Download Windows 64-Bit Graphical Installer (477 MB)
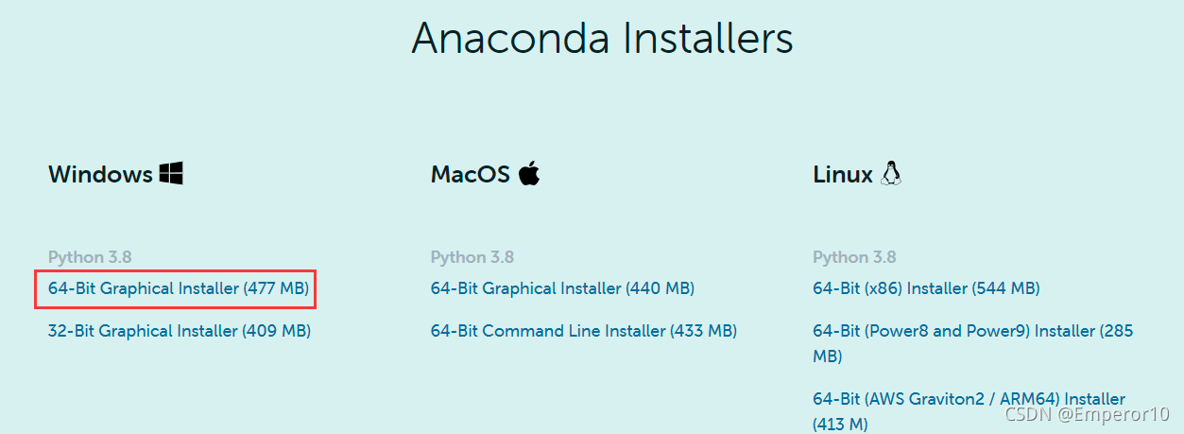Viewport: 1184px width, 434px height. (179, 288)
